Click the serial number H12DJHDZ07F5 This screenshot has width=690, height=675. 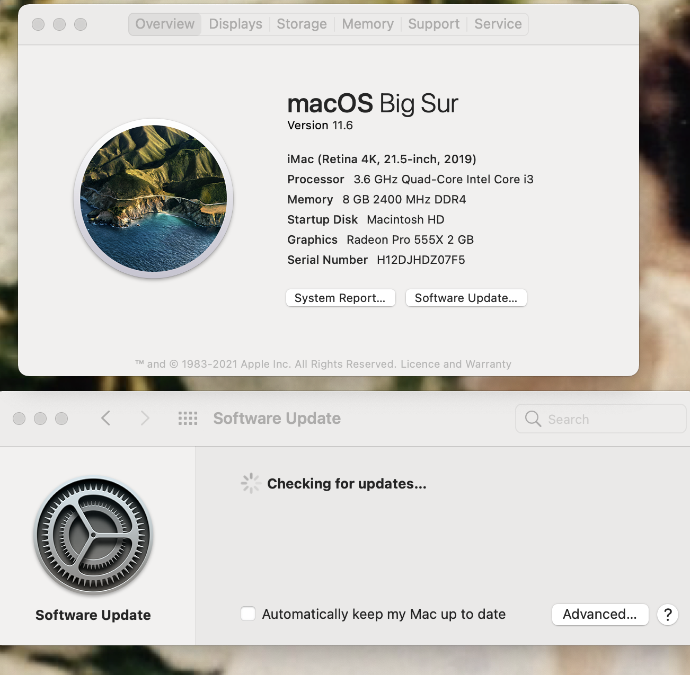click(421, 260)
